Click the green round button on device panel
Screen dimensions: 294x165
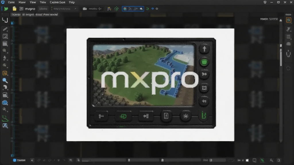(x=204, y=62)
